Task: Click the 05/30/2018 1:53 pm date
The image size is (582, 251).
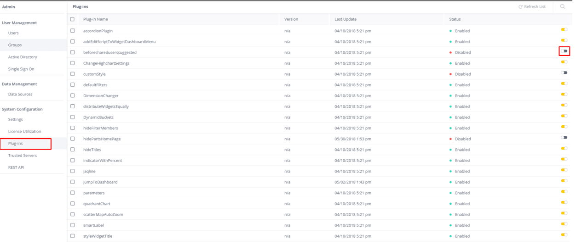Action: [353, 139]
